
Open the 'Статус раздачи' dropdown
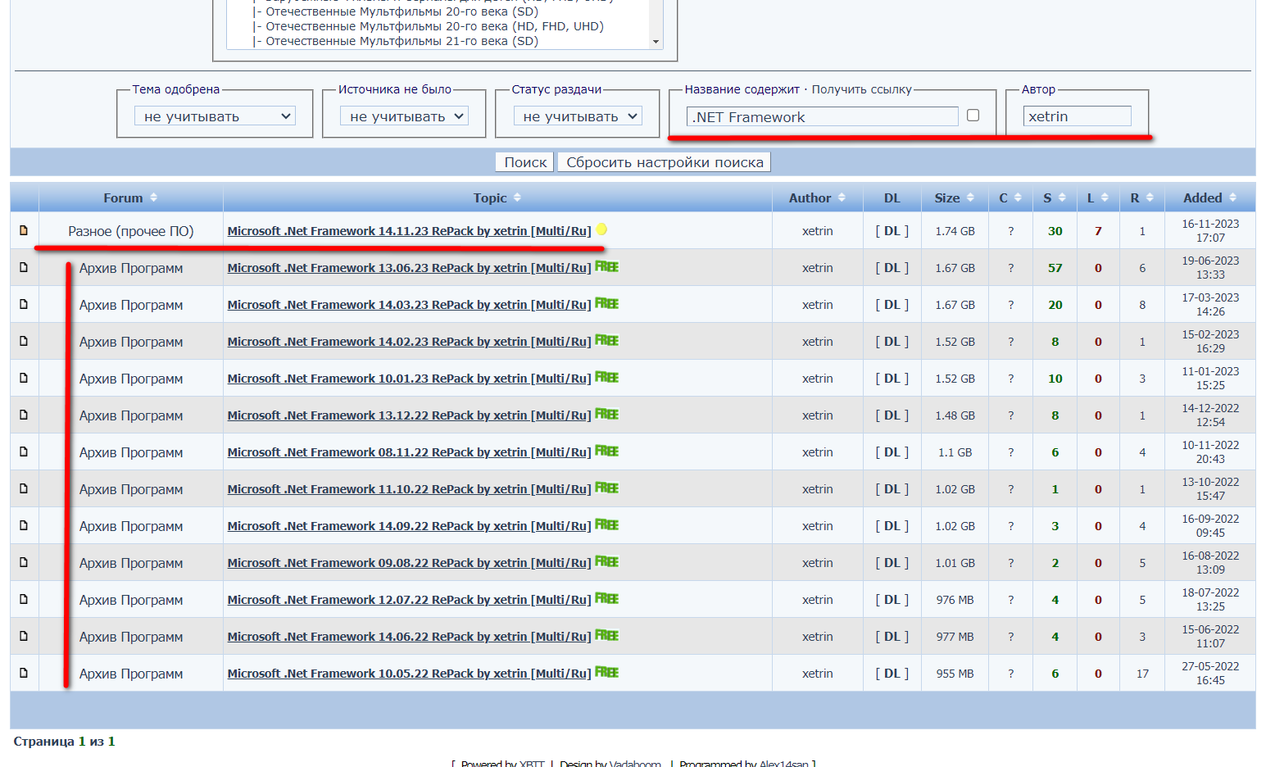coord(578,116)
